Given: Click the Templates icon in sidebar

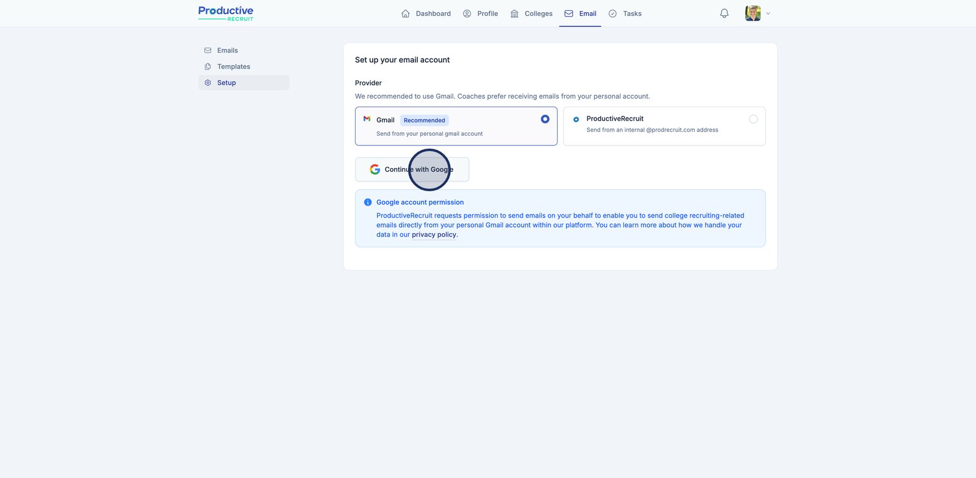Looking at the screenshot, I should point(208,67).
